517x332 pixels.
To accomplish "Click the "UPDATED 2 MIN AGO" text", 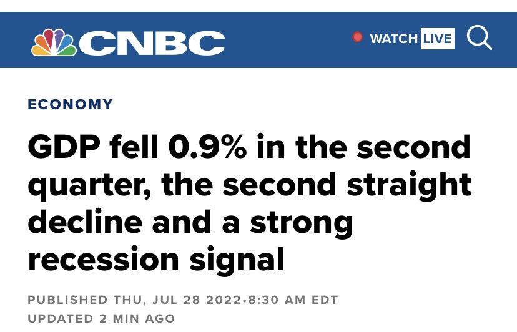I will [101, 319].
